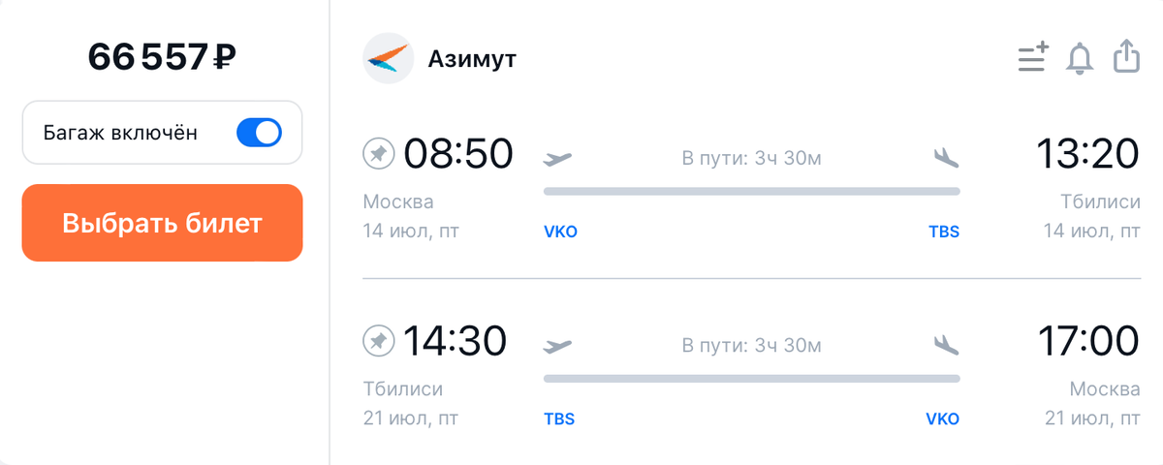Screen dimensions: 1163x465
Task: Click the VKO arrival code on return flight
Action: click(942, 419)
